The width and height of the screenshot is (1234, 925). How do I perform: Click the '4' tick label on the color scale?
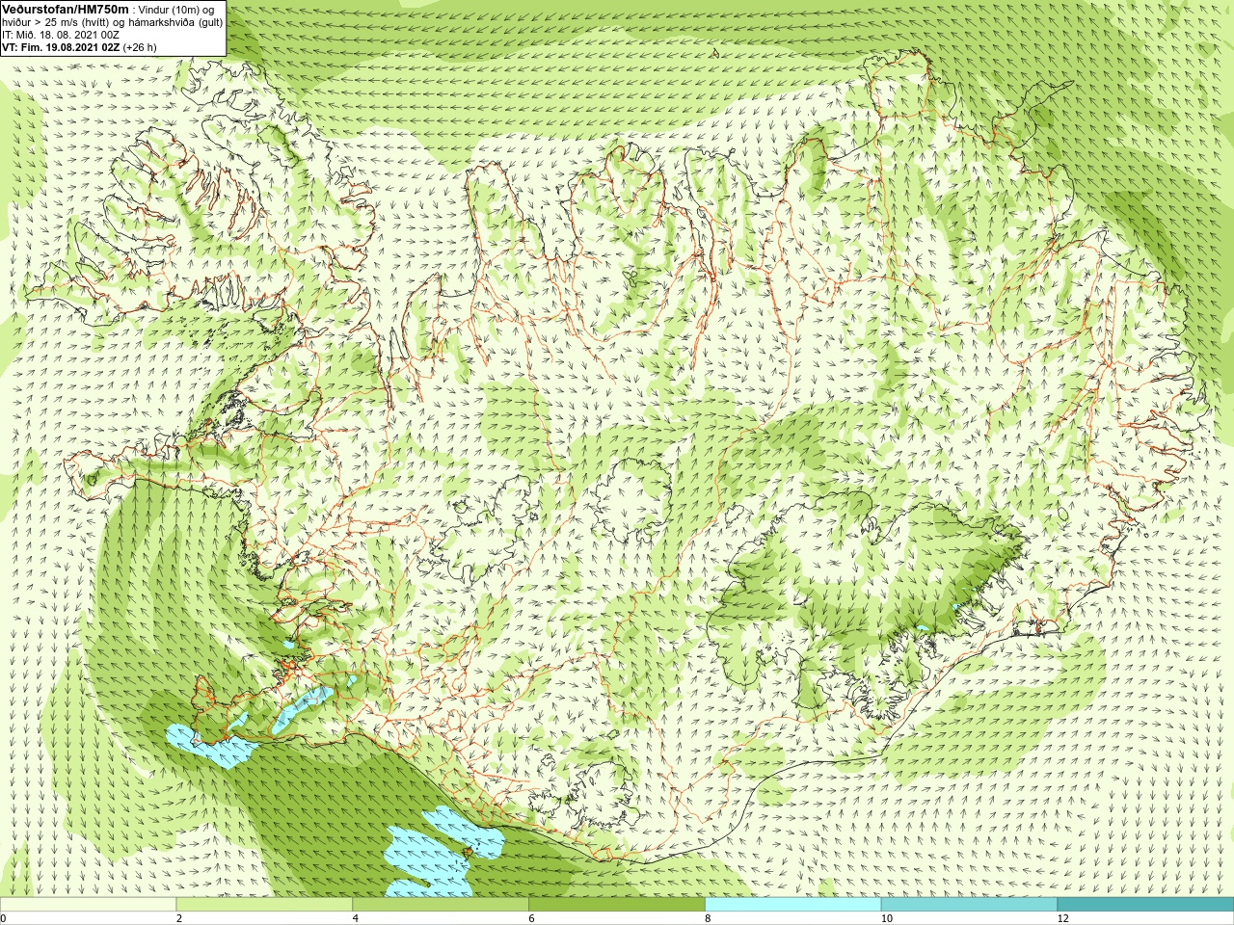pyautogui.click(x=356, y=918)
